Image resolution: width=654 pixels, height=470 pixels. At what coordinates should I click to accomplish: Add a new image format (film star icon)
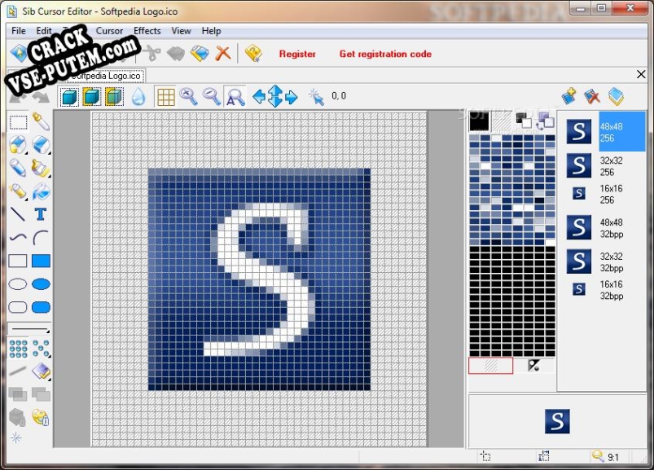569,96
